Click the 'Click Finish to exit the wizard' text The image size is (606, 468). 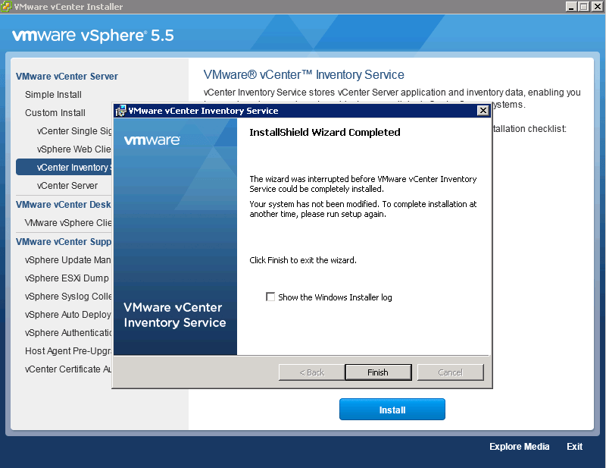[303, 260]
